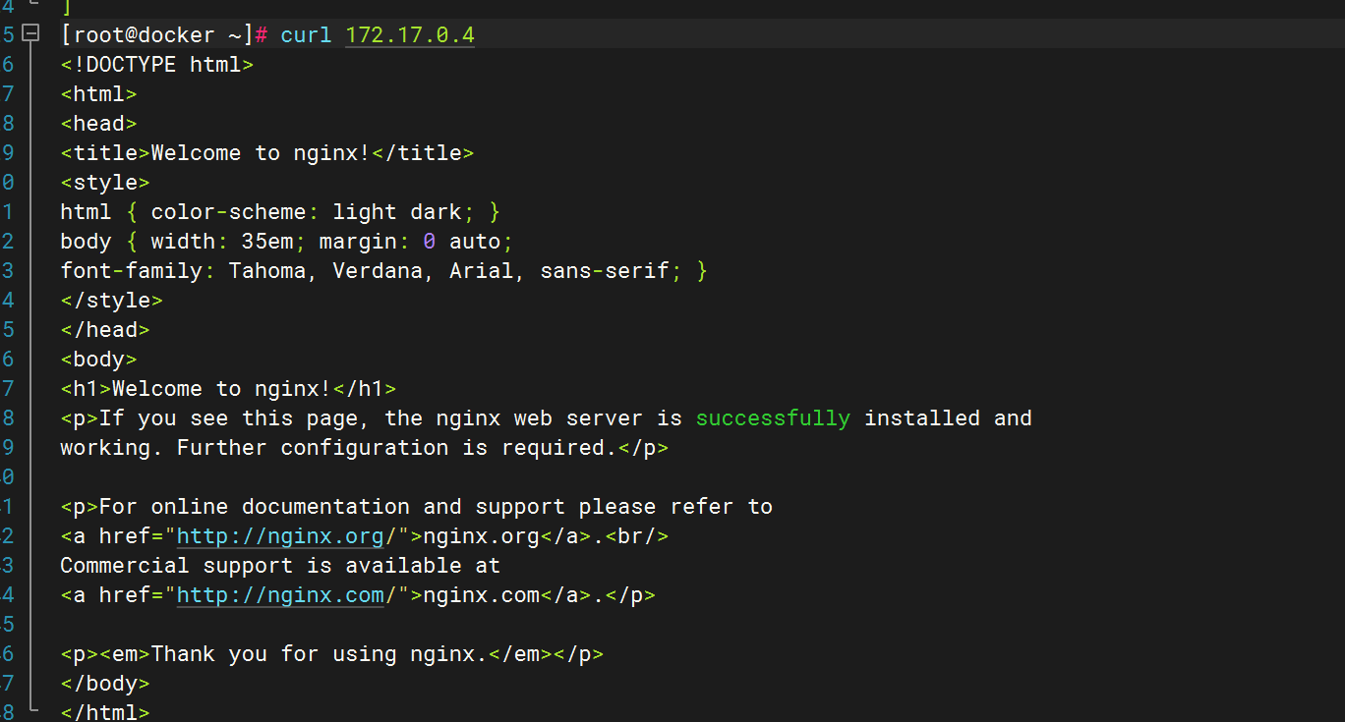Screen dimensions: 1345x722
Task: Click the 'For online documentation and support' line
Action: point(416,507)
